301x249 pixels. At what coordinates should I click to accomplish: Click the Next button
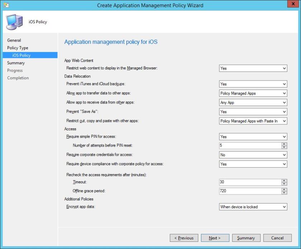tap(215, 238)
